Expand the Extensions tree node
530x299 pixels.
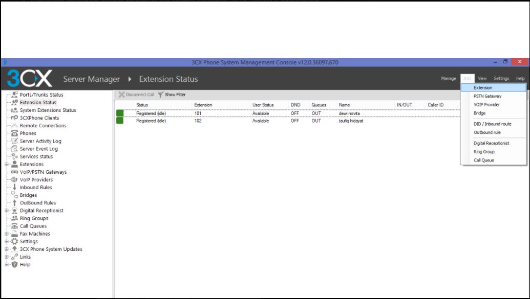tap(7, 165)
